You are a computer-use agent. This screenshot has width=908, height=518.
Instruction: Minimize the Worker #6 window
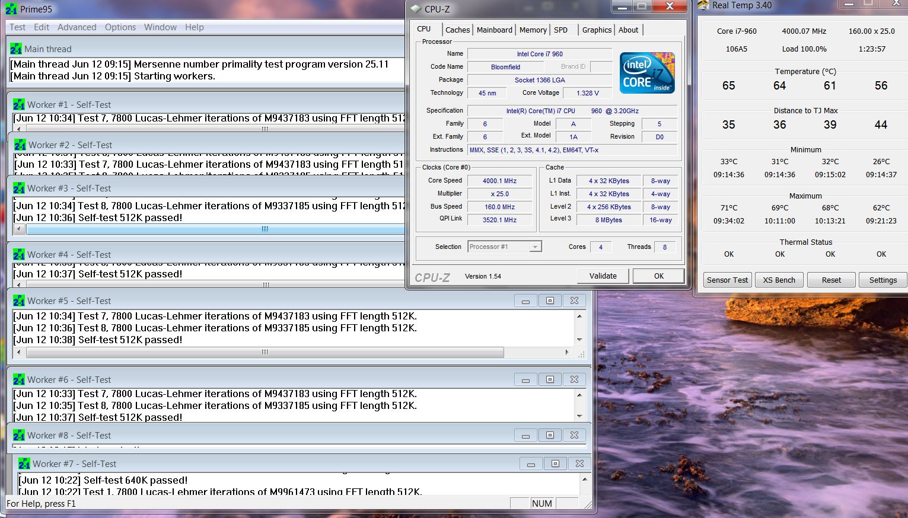(525, 379)
